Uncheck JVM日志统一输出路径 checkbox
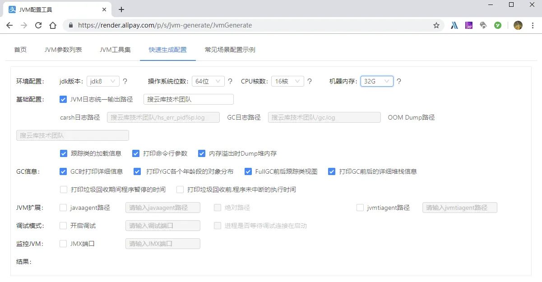The width and height of the screenshot is (542, 282). pos(63,99)
